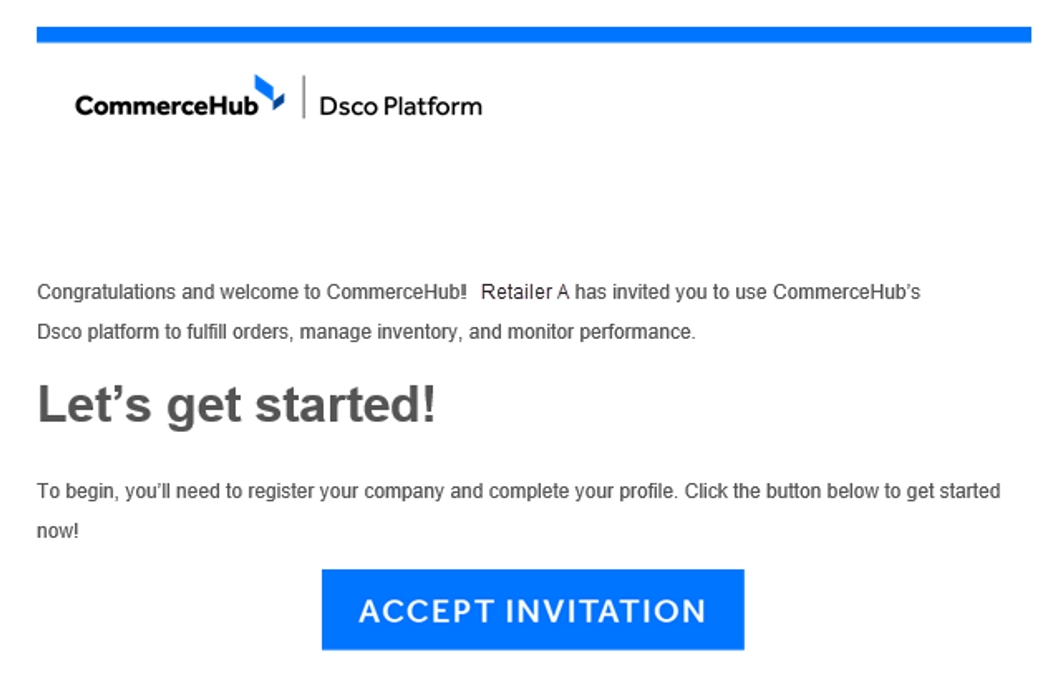Click the word "now!" on the last line
This screenshot has width=1061, height=687.
pyautogui.click(x=58, y=531)
